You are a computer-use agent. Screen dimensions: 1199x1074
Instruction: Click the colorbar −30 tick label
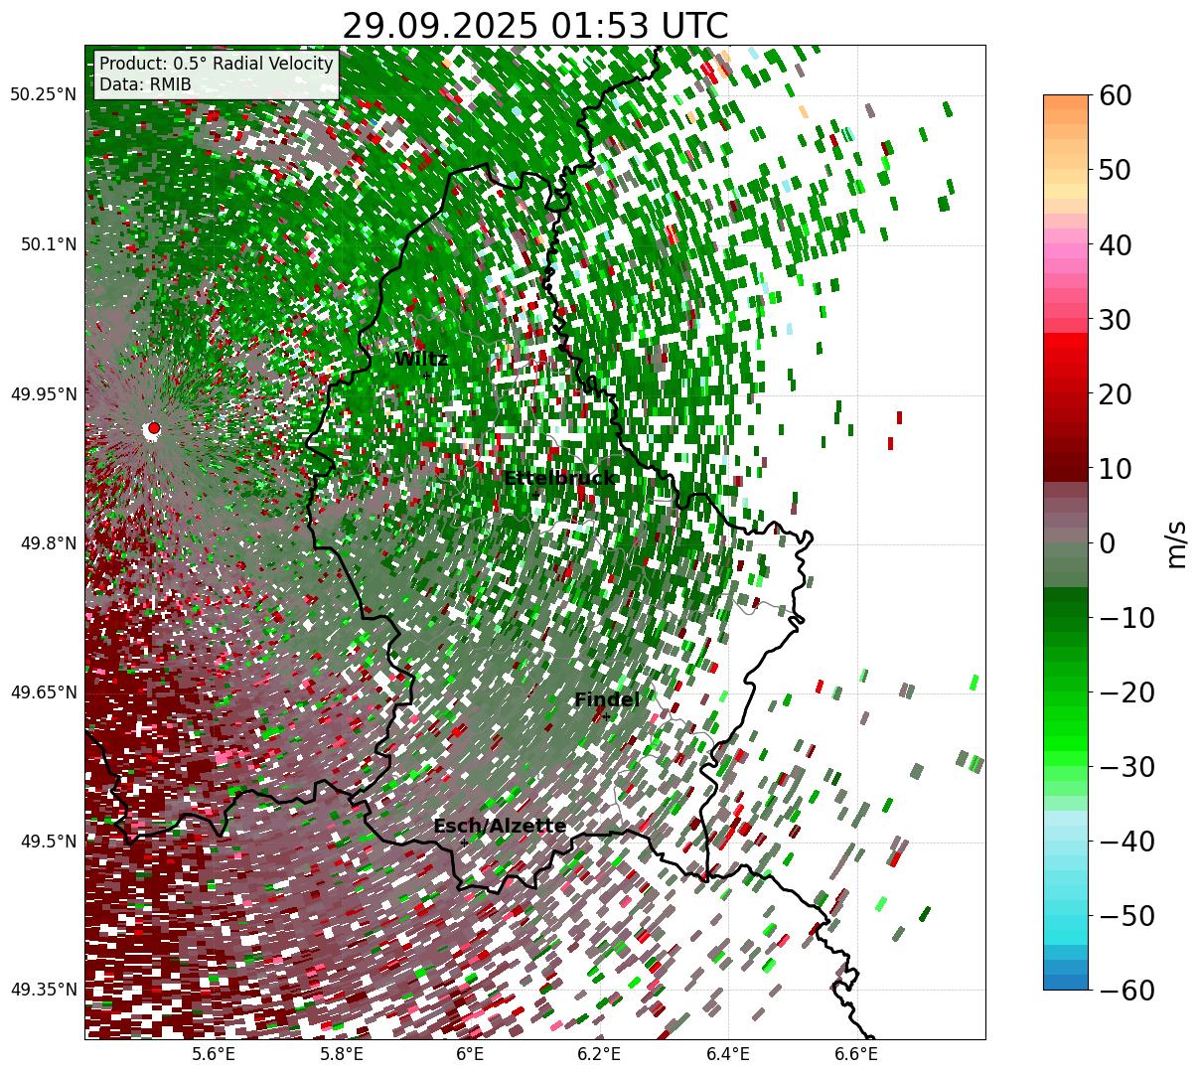pyautogui.click(x=1125, y=766)
